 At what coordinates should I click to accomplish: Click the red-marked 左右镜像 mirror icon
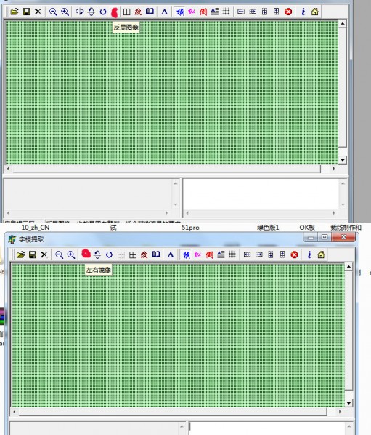click(x=86, y=254)
